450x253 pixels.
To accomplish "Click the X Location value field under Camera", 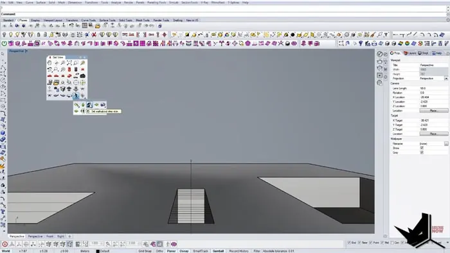I will 433,97.
